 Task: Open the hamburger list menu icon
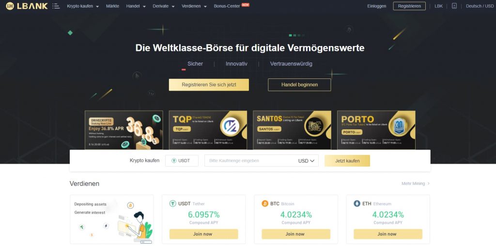(56, 6)
